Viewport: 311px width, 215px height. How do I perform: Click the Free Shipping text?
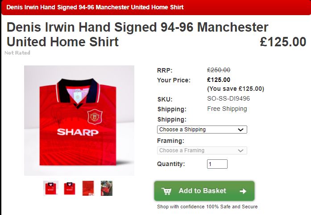[x=227, y=109]
